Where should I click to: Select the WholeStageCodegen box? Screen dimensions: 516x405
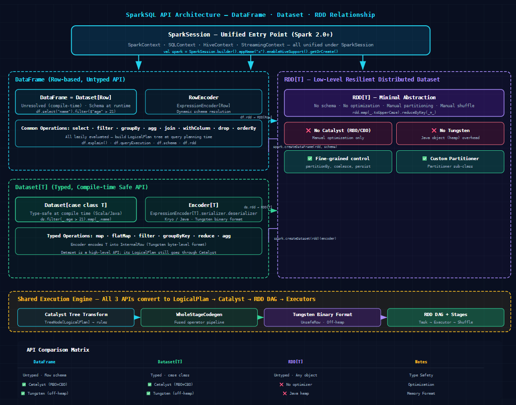[199, 317]
